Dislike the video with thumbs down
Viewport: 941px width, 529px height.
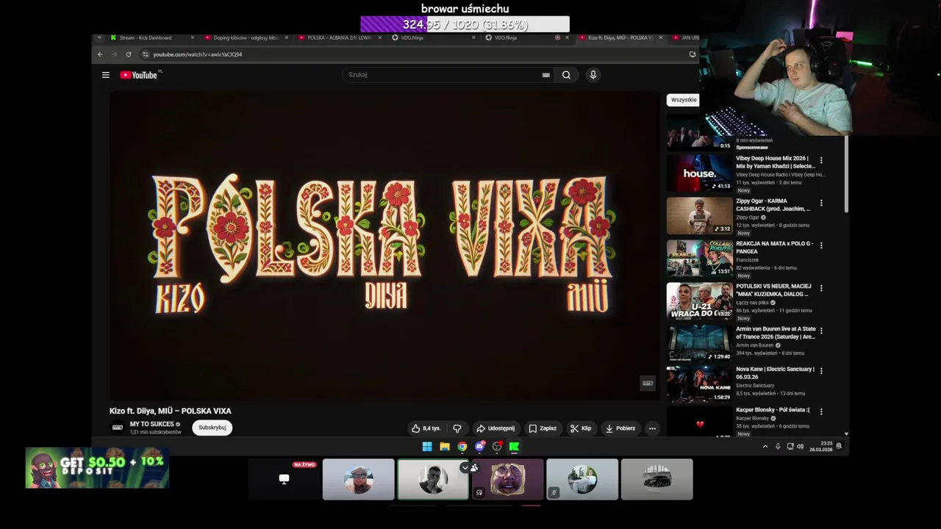[x=457, y=428]
